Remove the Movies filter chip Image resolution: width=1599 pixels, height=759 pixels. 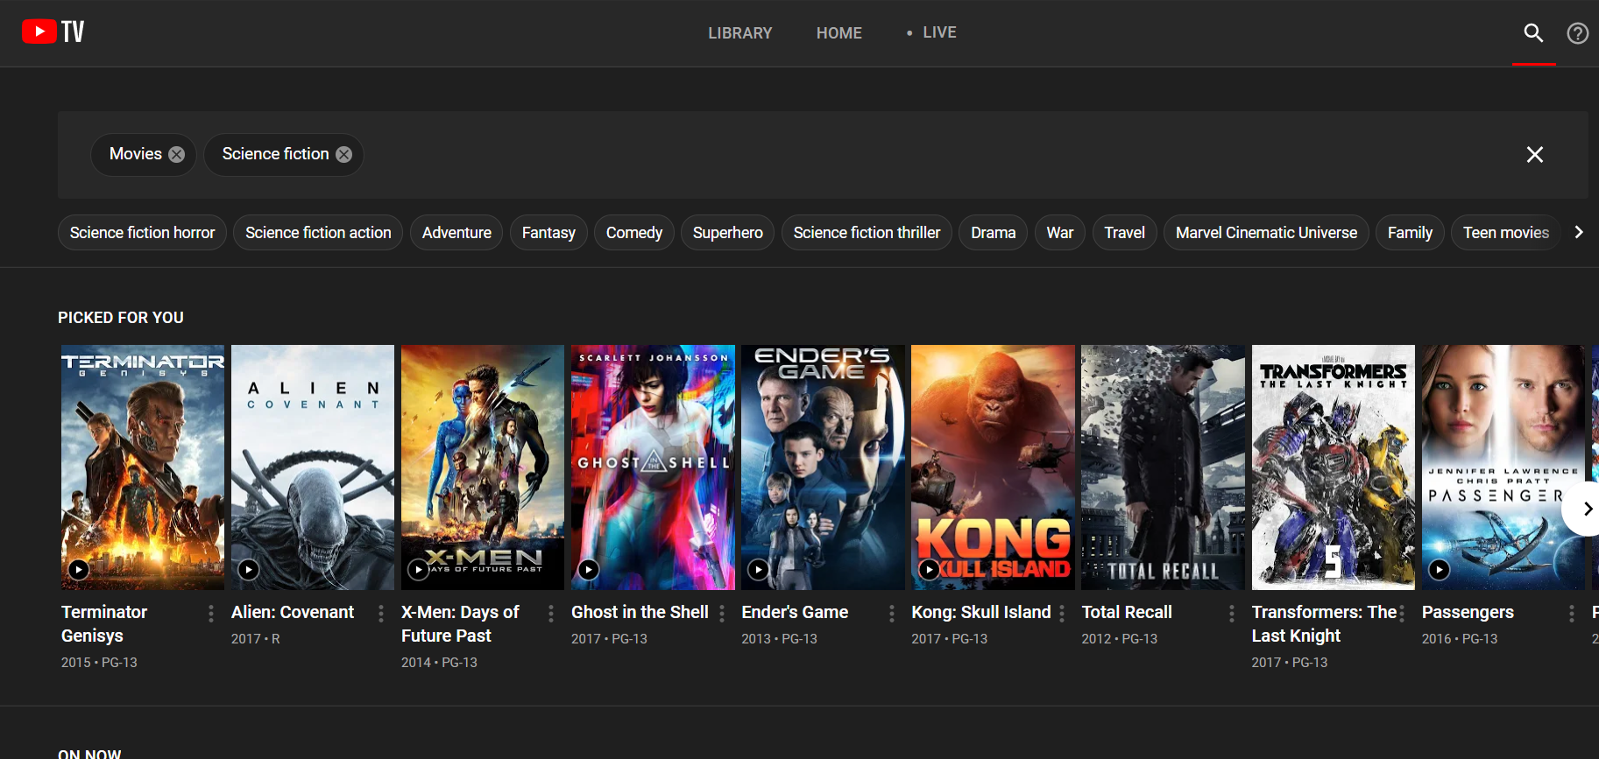[x=177, y=154]
